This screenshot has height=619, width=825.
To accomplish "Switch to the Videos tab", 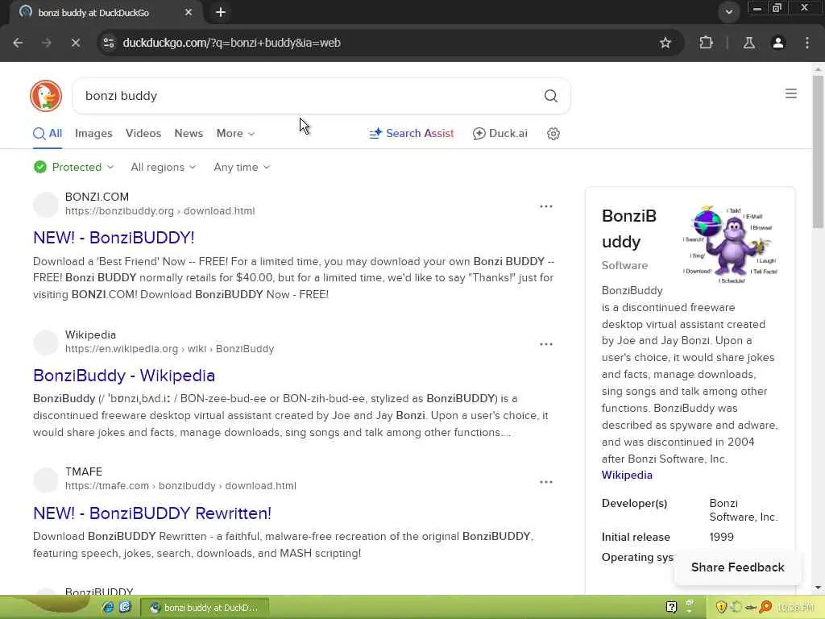I will (143, 133).
